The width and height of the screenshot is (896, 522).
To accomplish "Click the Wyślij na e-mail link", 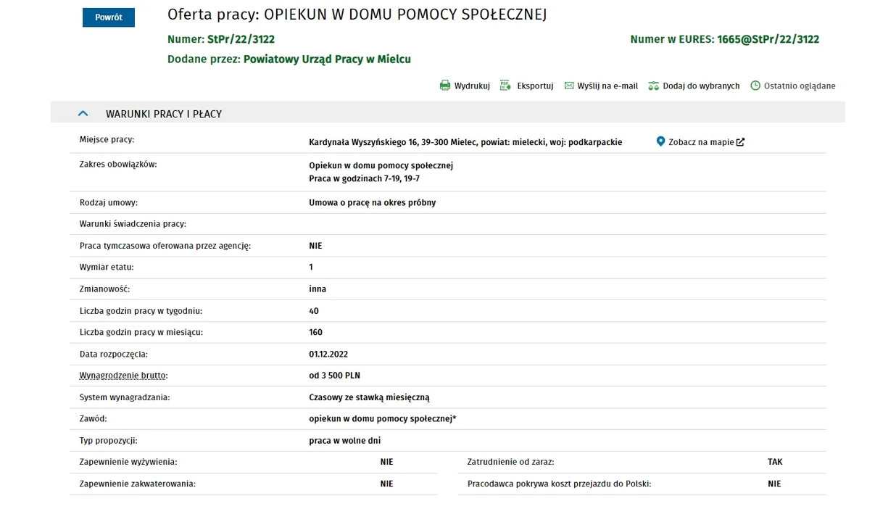I will 607,86.
